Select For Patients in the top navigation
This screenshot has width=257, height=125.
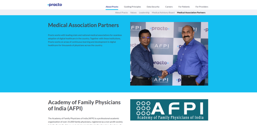click(x=184, y=7)
